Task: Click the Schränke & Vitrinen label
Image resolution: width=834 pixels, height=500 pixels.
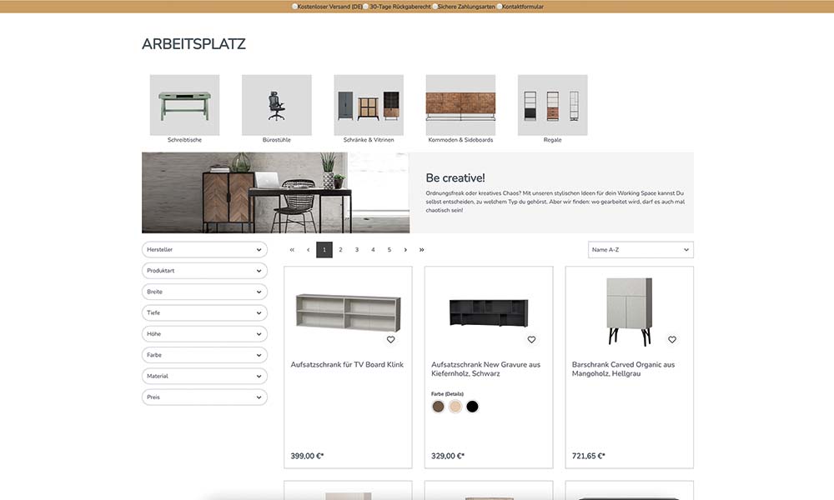Action: click(x=369, y=140)
